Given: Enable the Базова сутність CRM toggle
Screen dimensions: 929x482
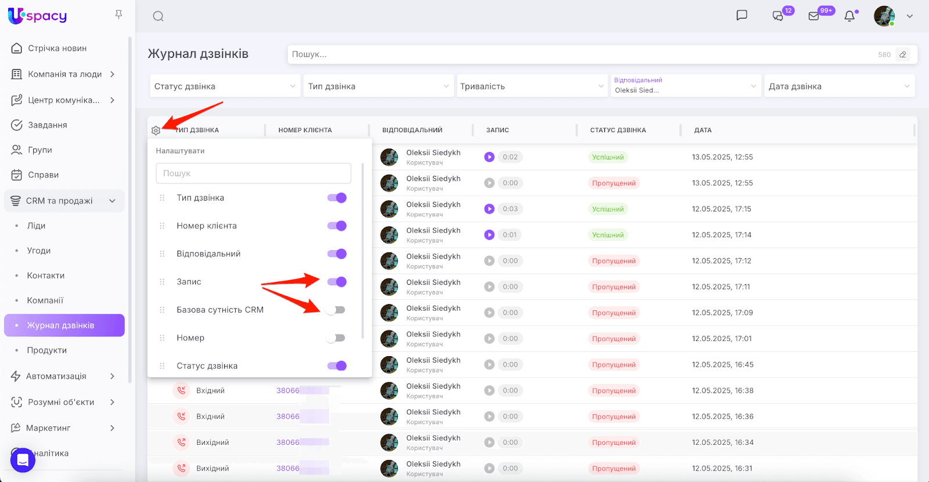Looking at the screenshot, I should coord(336,310).
